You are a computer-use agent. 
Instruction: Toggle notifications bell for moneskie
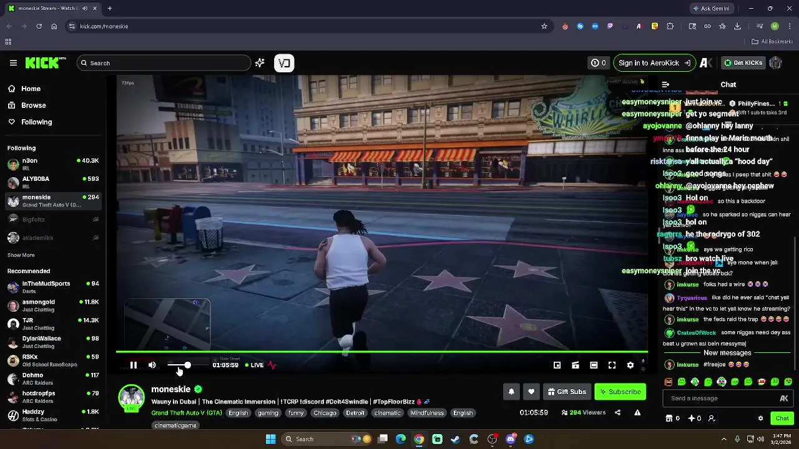(511, 392)
